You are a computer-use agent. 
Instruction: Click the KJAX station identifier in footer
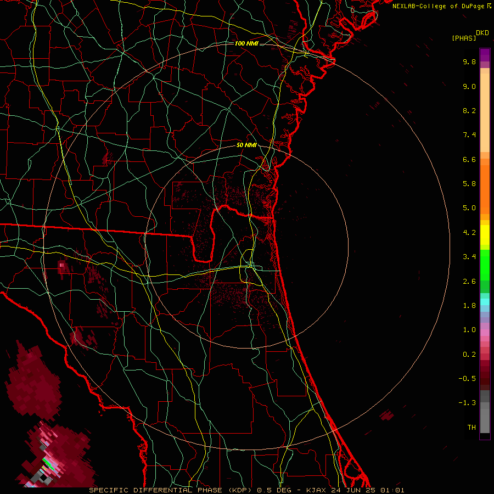317,490
